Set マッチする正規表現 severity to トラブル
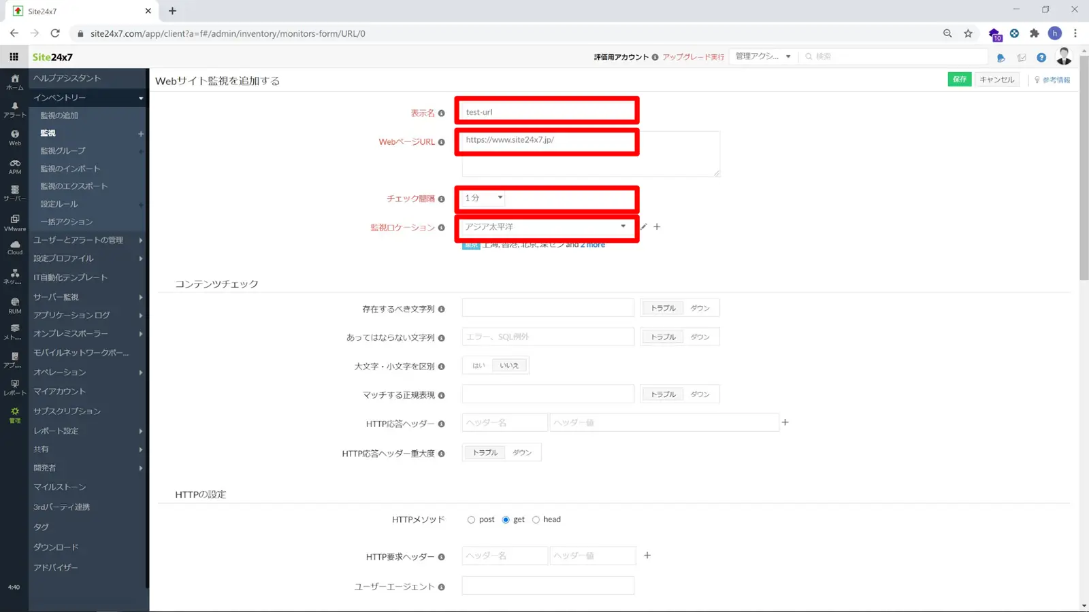Image resolution: width=1089 pixels, height=612 pixels. click(x=664, y=394)
